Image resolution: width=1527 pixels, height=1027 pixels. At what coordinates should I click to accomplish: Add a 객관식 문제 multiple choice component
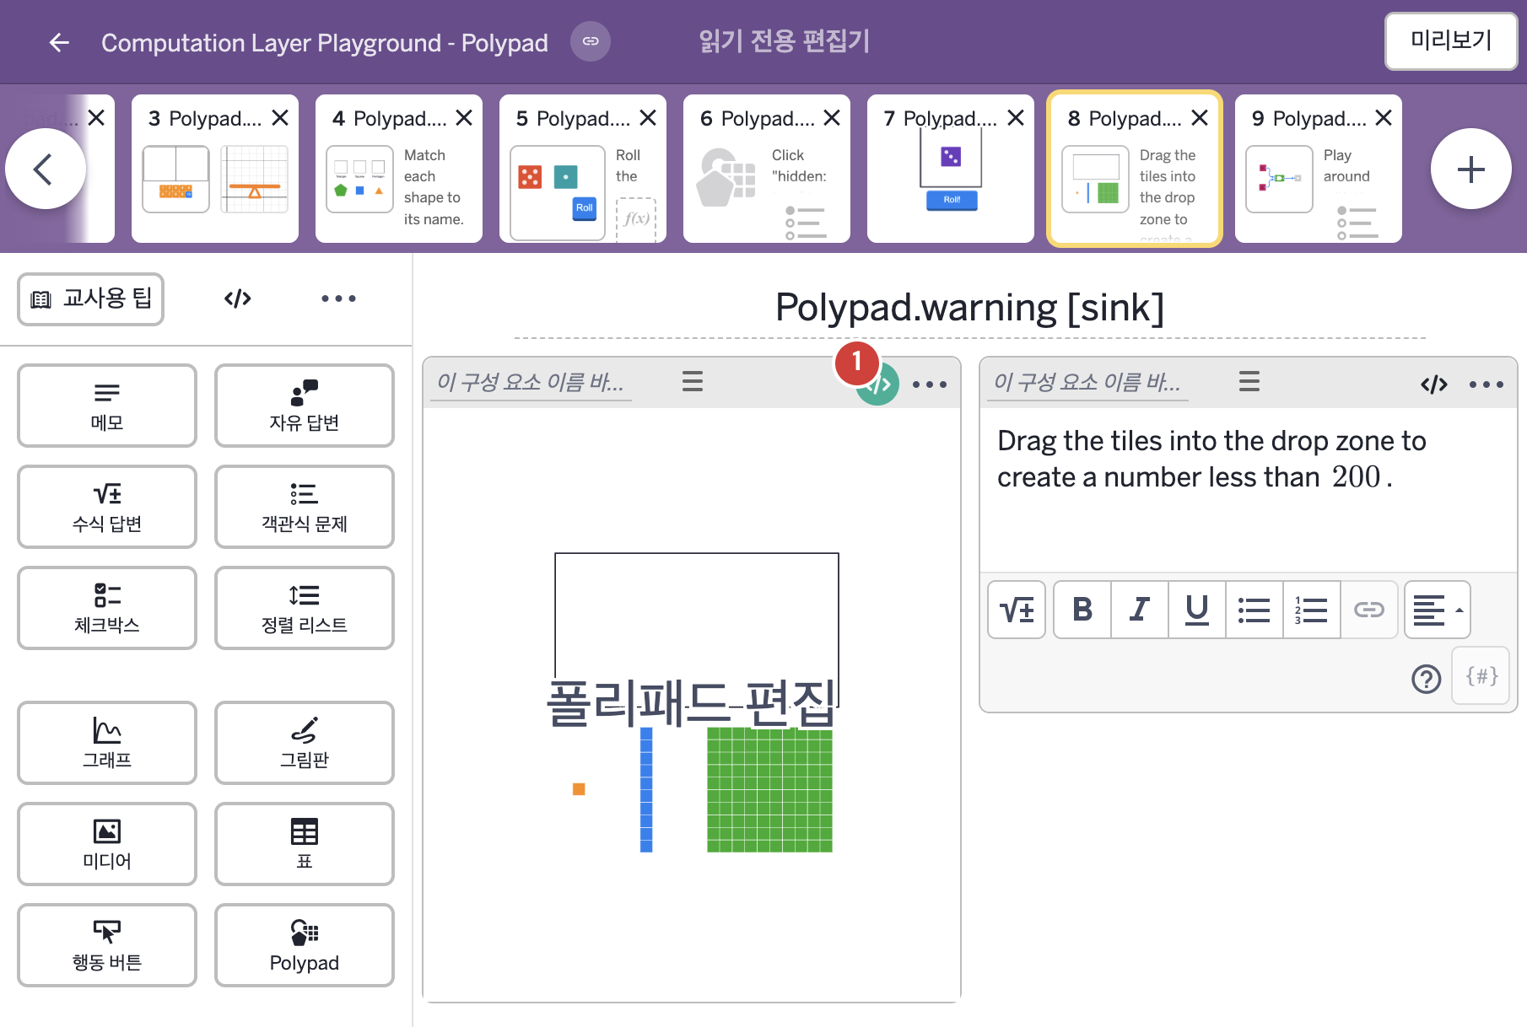click(305, 507)
